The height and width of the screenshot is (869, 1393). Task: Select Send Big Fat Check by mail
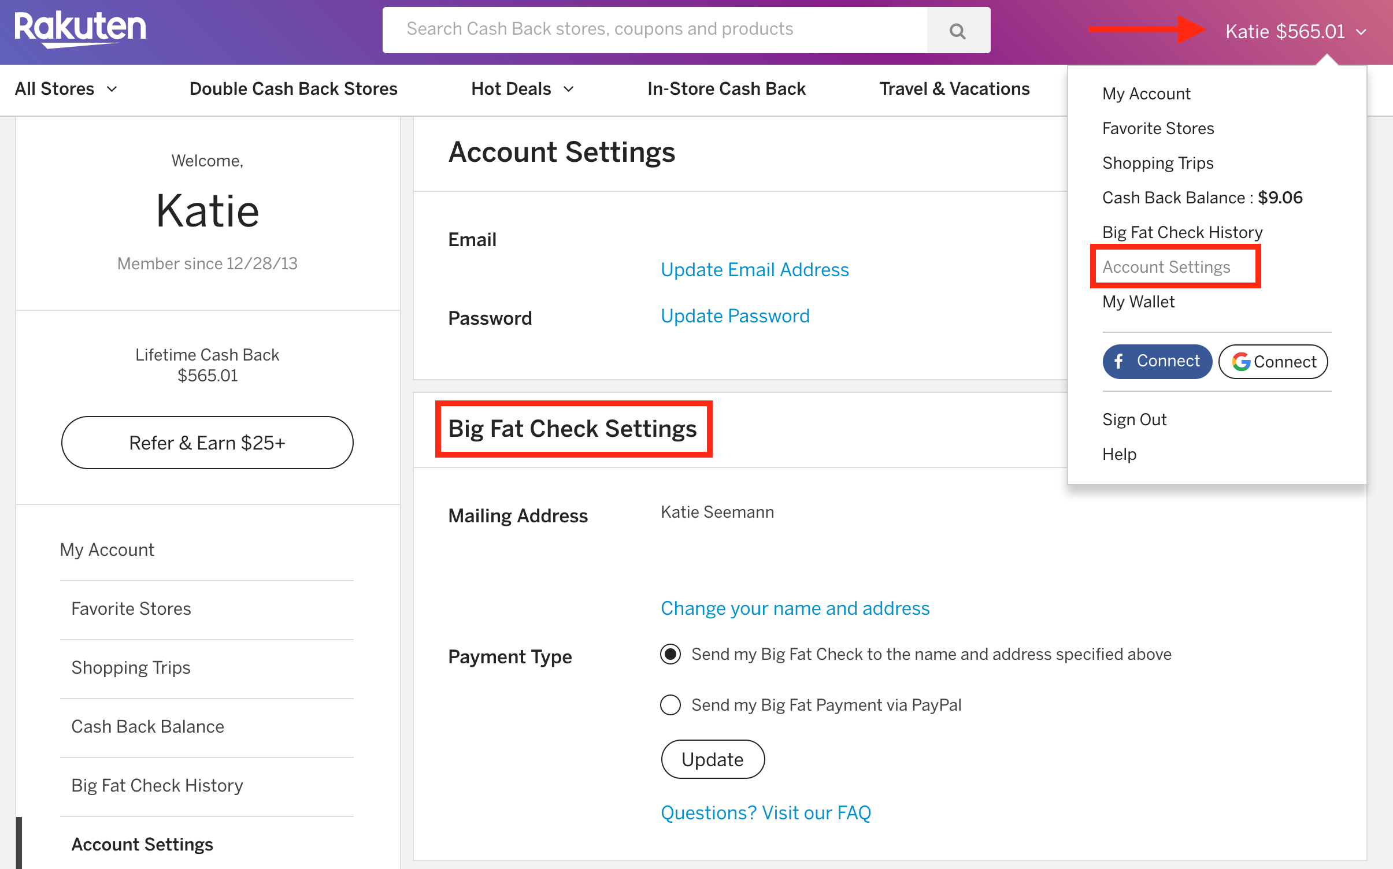pos(670,655)
